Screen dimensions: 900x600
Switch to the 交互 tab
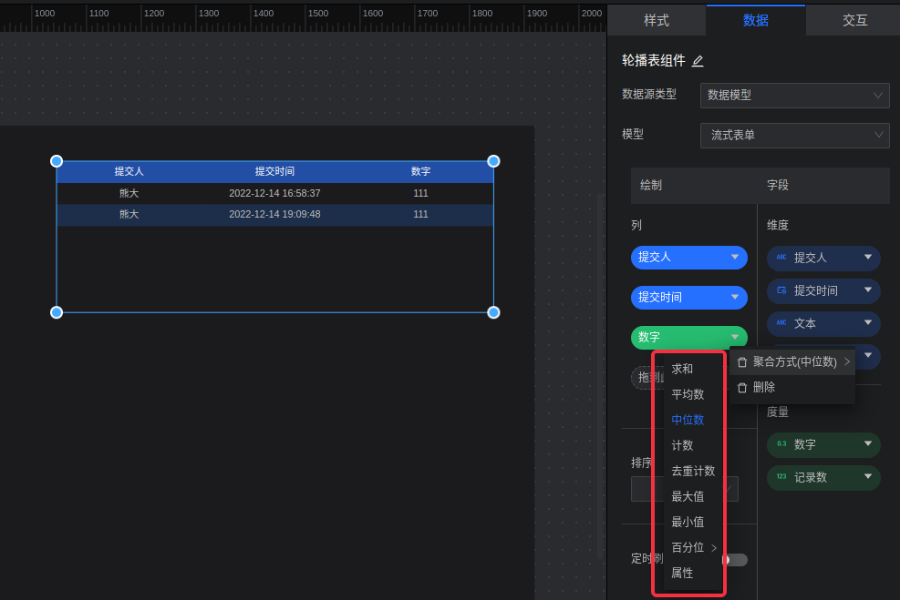854,20
